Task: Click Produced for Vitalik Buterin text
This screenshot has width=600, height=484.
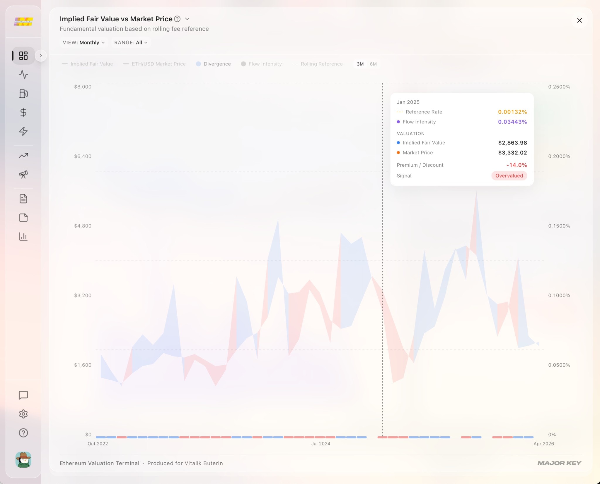Action: pyautogui.click(x=185, y=463)
